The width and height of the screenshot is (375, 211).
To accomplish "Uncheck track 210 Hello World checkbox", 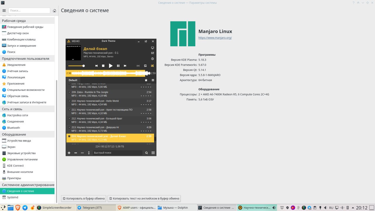I will (69, 101).
